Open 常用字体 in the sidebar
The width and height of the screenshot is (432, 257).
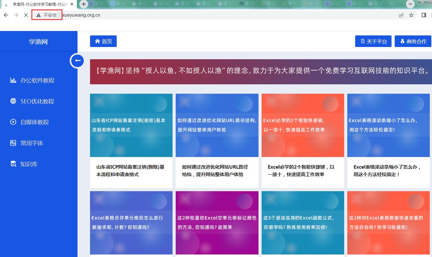tap(32, 143)
